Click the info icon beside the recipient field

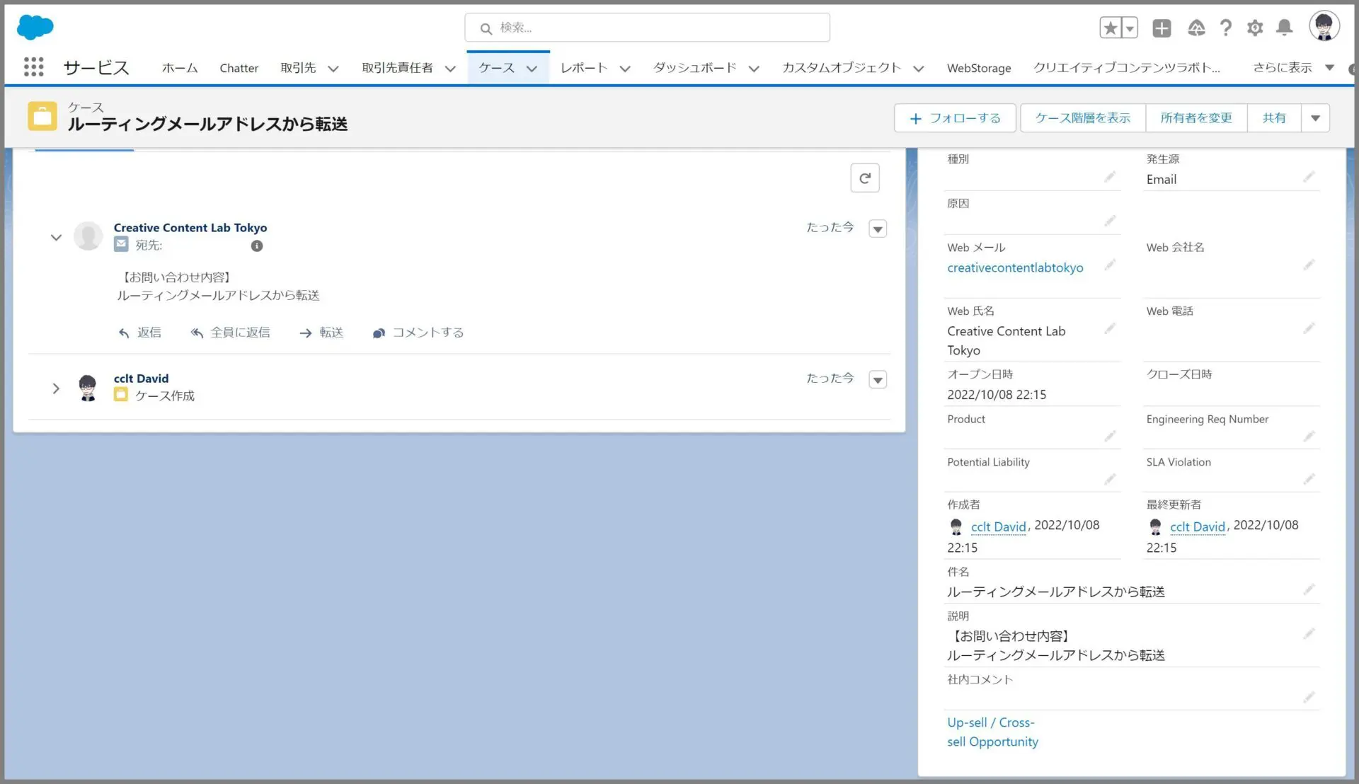[257, 246]
